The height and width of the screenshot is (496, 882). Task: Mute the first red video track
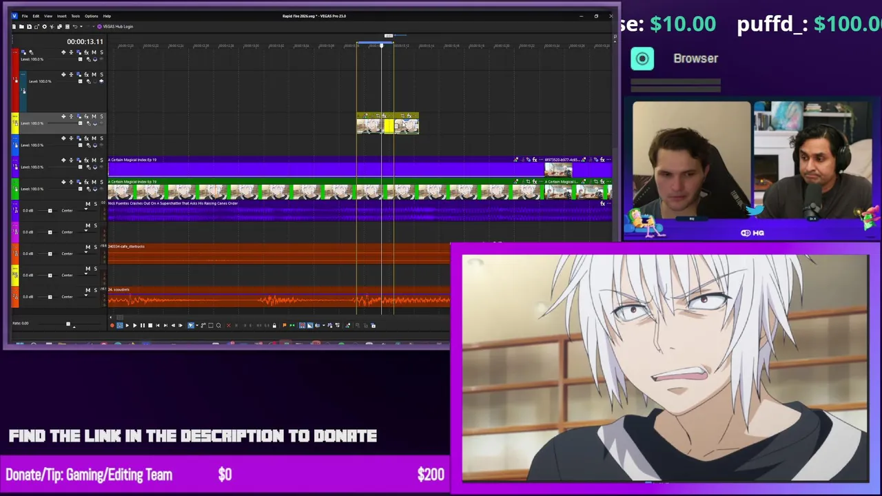coord(94,52)
